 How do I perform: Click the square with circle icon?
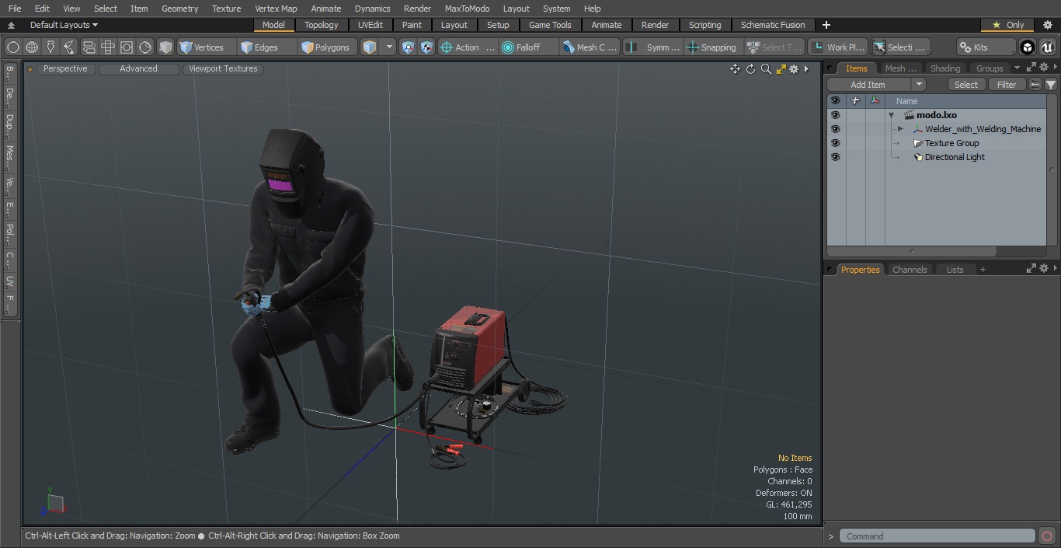tap(127, 47)
